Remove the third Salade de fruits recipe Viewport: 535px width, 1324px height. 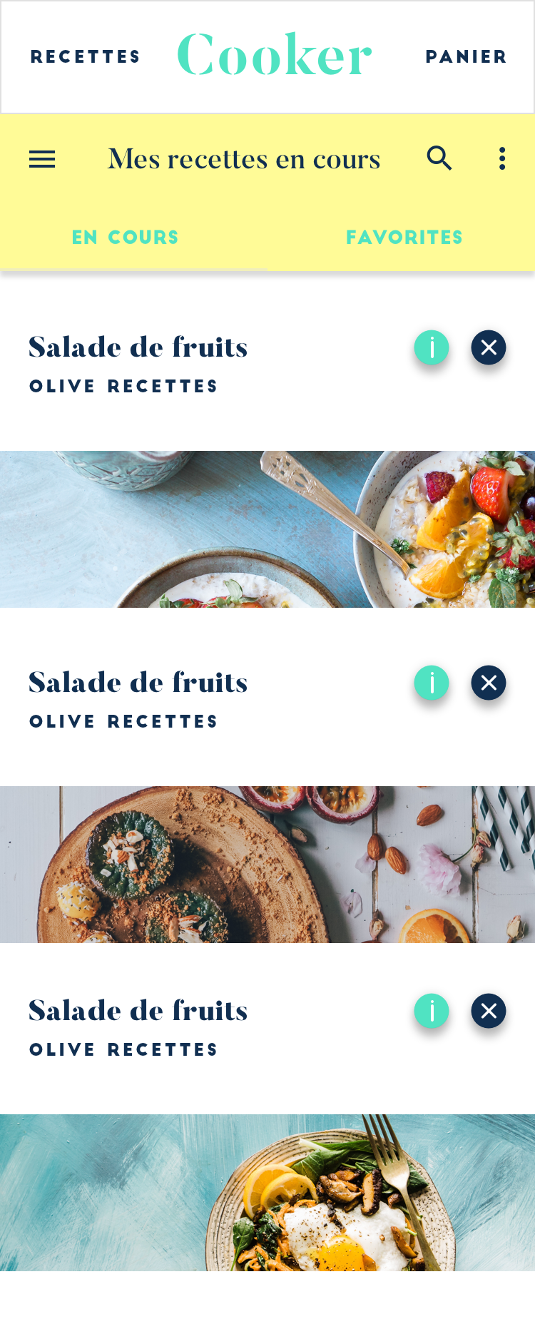point(489,1011)
